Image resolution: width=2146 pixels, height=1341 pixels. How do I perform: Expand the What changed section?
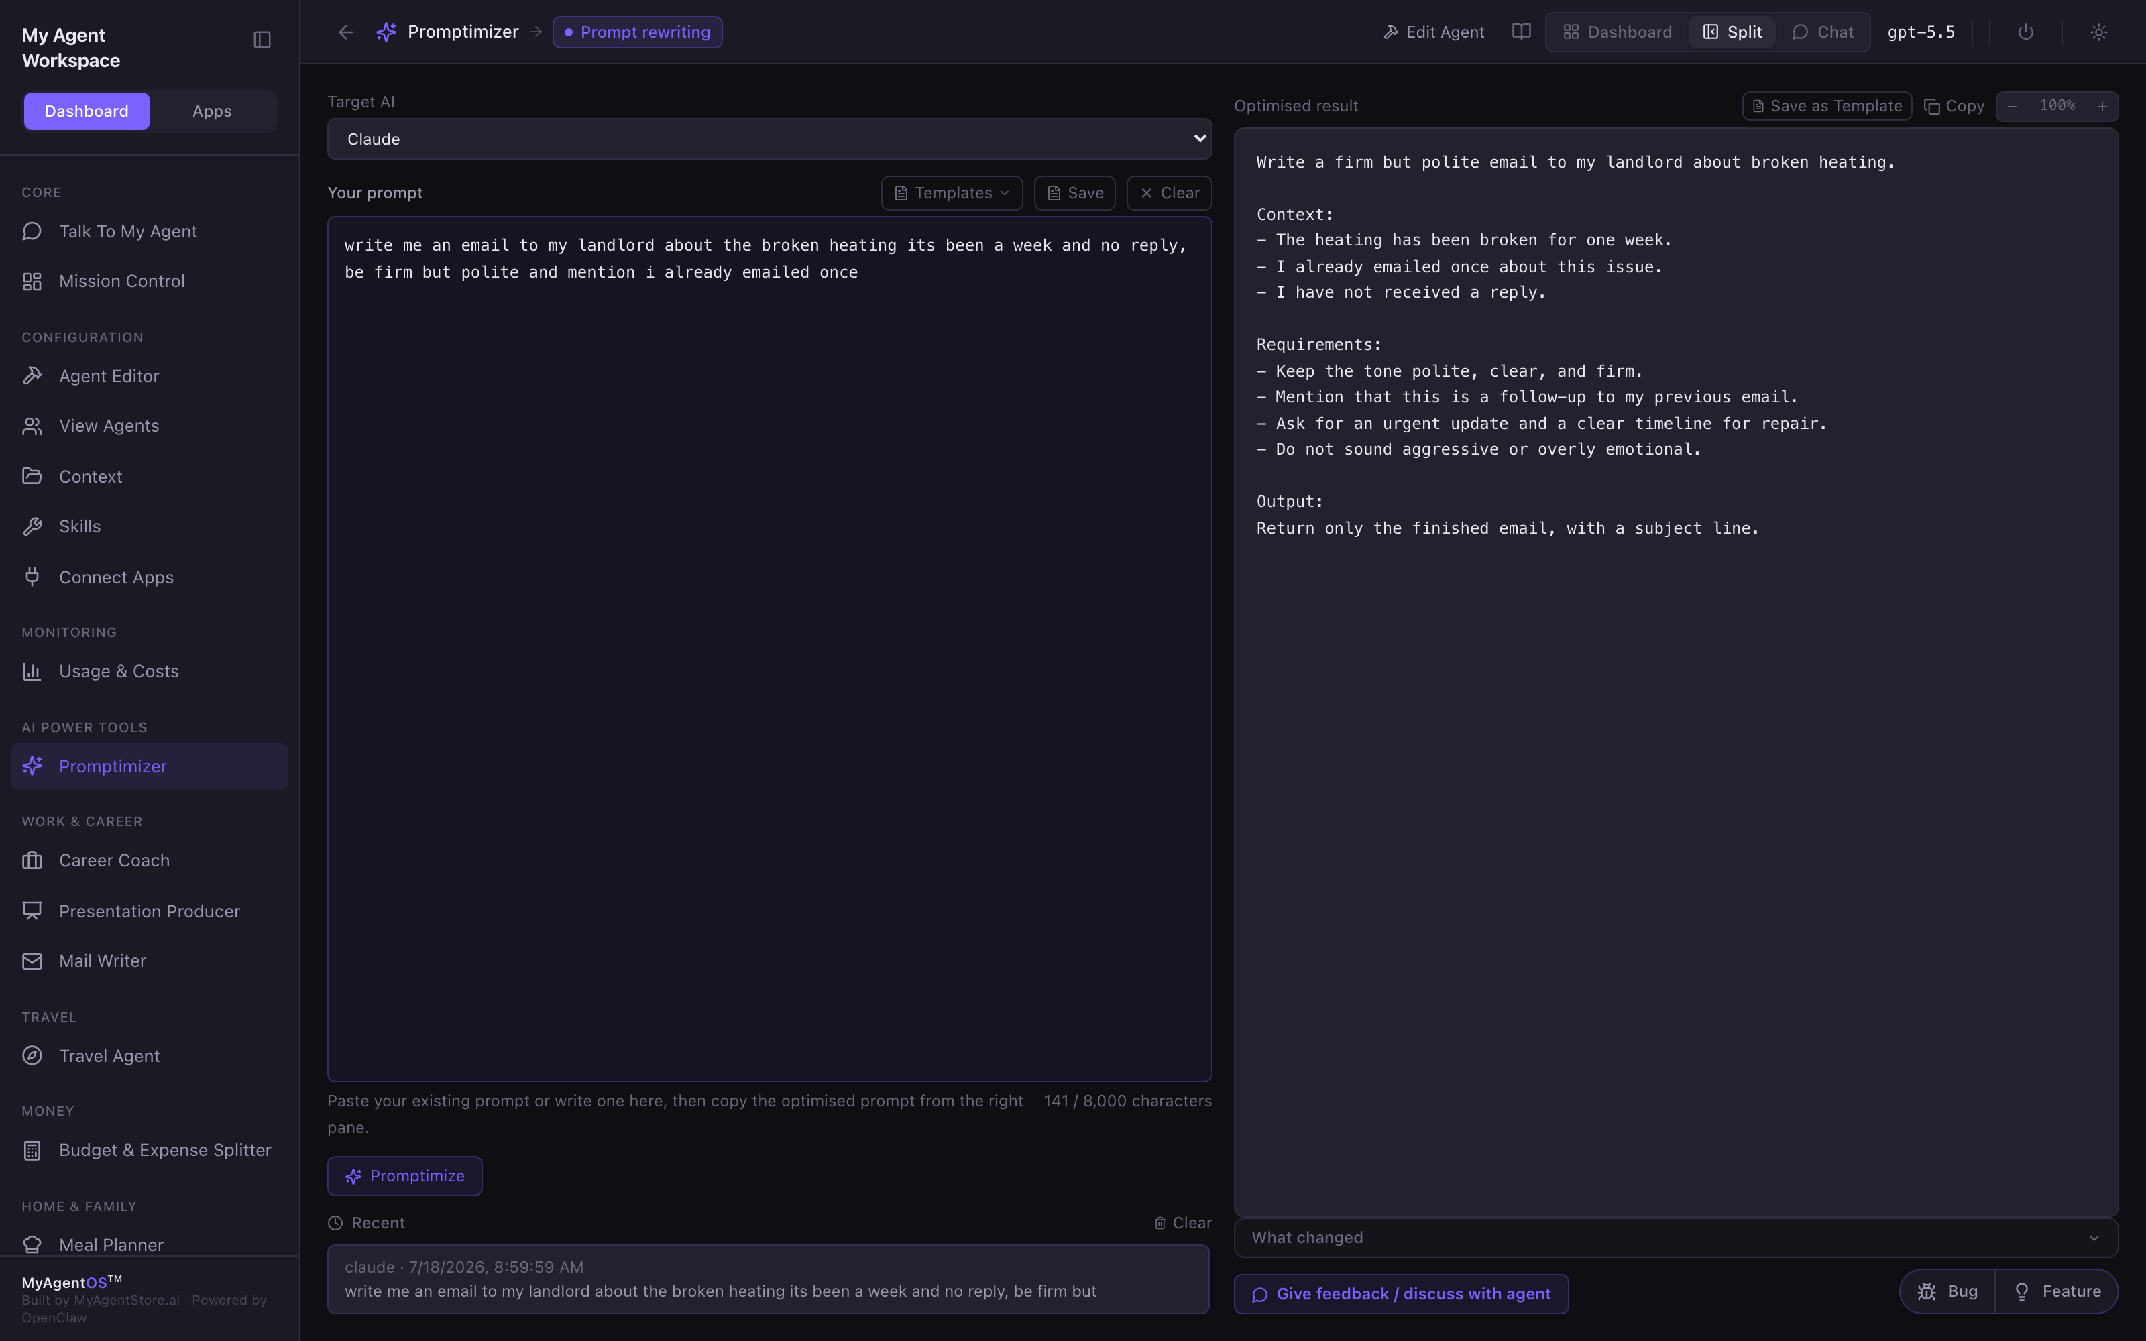(x=1676, y=1238)
